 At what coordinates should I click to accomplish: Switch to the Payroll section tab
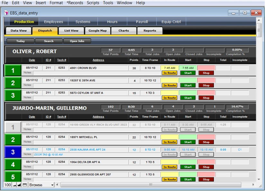click(x=142, y=22)
